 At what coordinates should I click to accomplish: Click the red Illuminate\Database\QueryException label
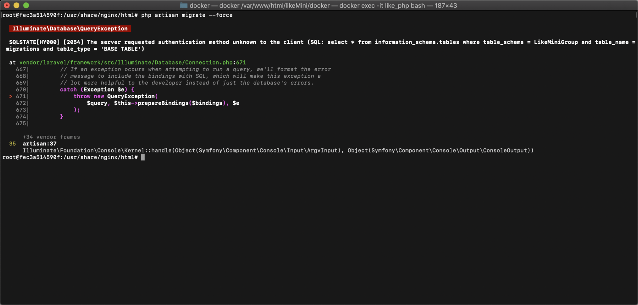[x=70, y=28]
